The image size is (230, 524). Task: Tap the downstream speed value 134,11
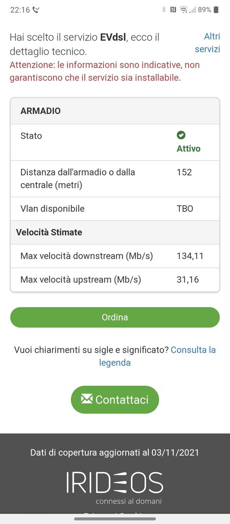pyautogui.click(x=190, y=256)
